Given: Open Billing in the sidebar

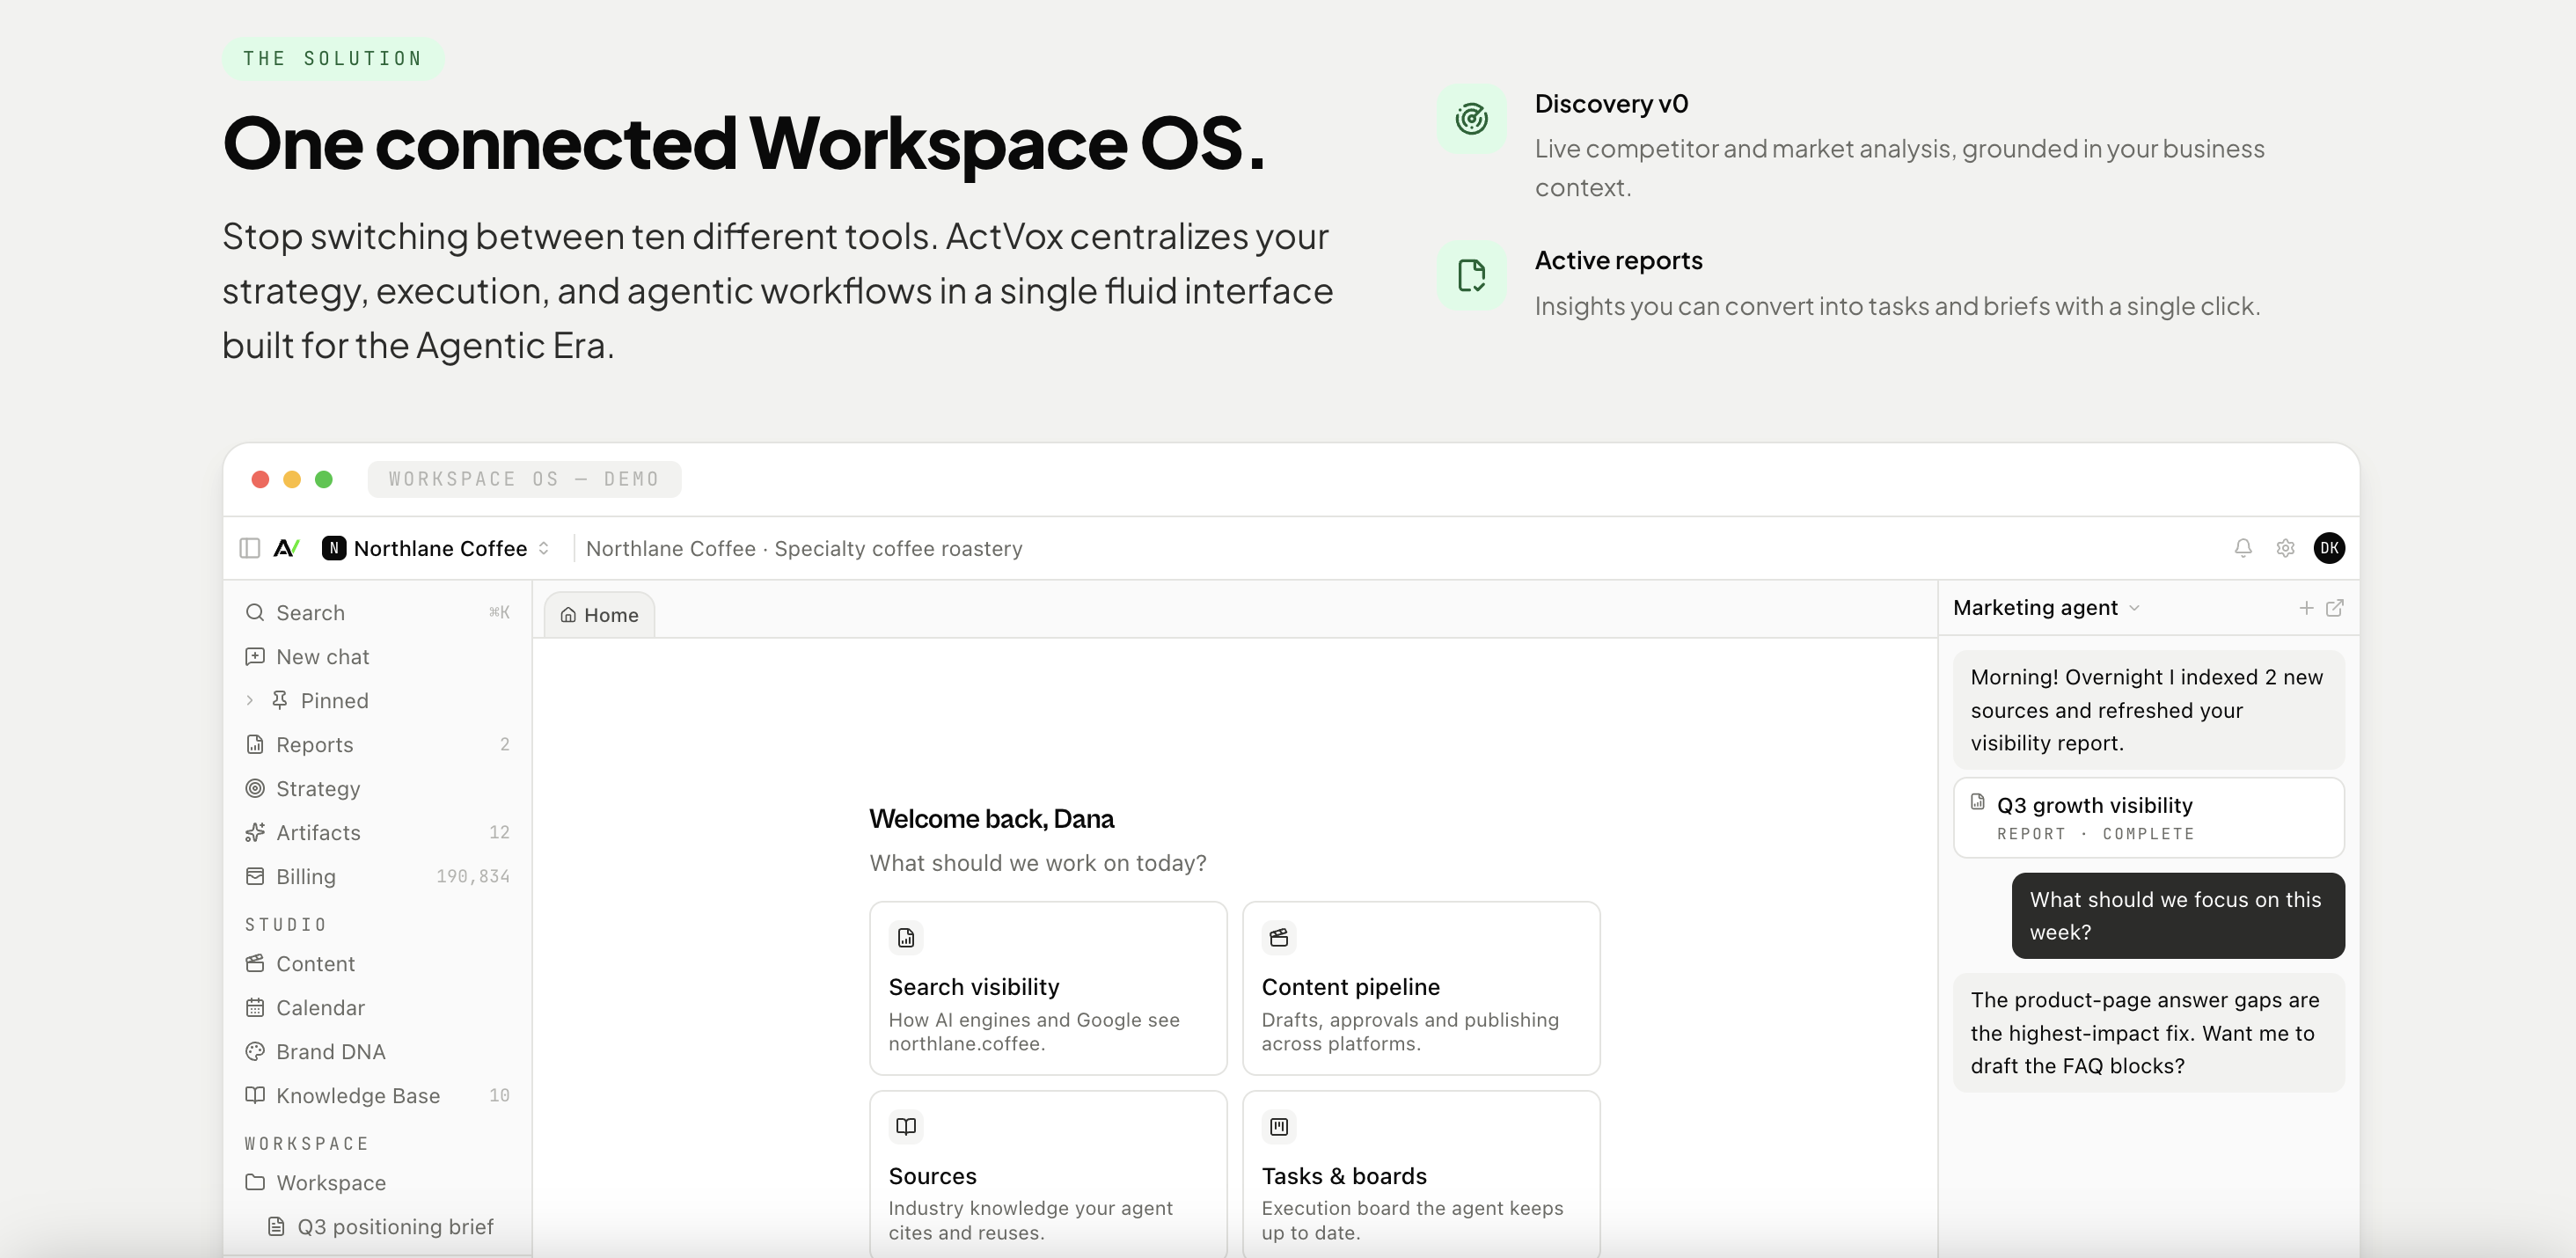Looking at the screenshot, I should pyautogui.click(x=378, y=876).
